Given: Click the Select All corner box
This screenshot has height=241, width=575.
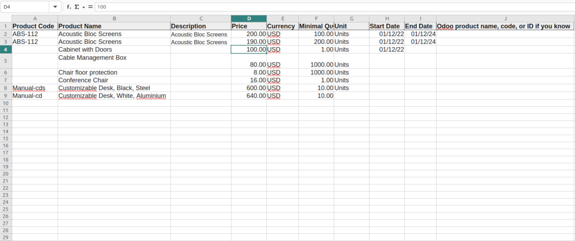Looking at the screenshot, I should [x=6, y=19].
